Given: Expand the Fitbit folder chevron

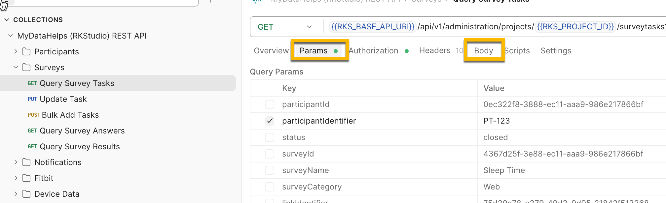Looking at the screenshot, I should pos(16,178).
